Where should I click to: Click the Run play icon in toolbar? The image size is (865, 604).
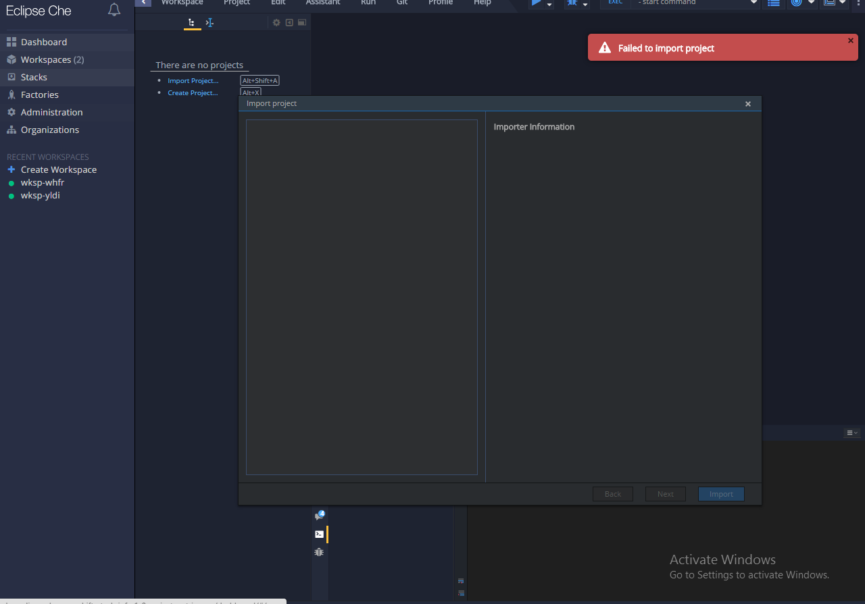(x=537, y=3)
